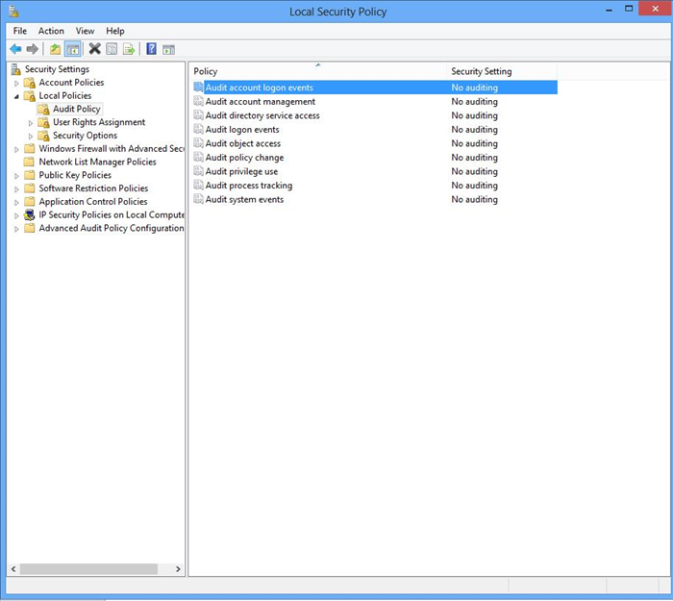
Task: Toggle Show/Hide Console Tree icon
Action: coord(72,49)
